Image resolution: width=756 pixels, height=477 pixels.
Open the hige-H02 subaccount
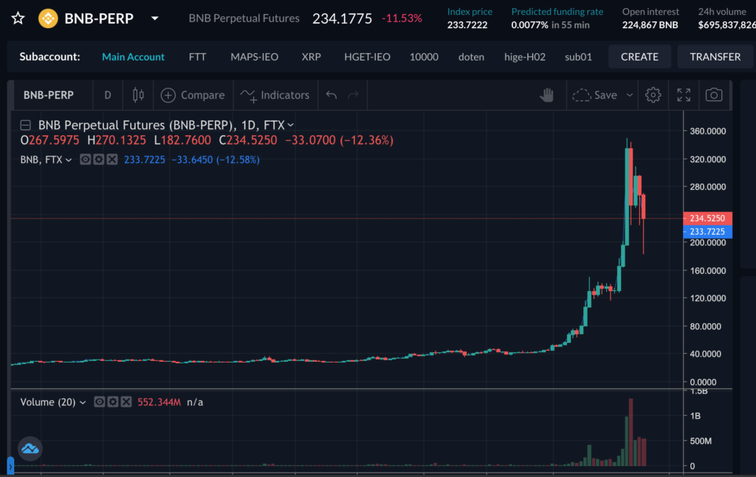[525, 57]
